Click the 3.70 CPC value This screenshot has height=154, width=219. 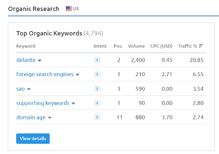(x=167, y=117)
